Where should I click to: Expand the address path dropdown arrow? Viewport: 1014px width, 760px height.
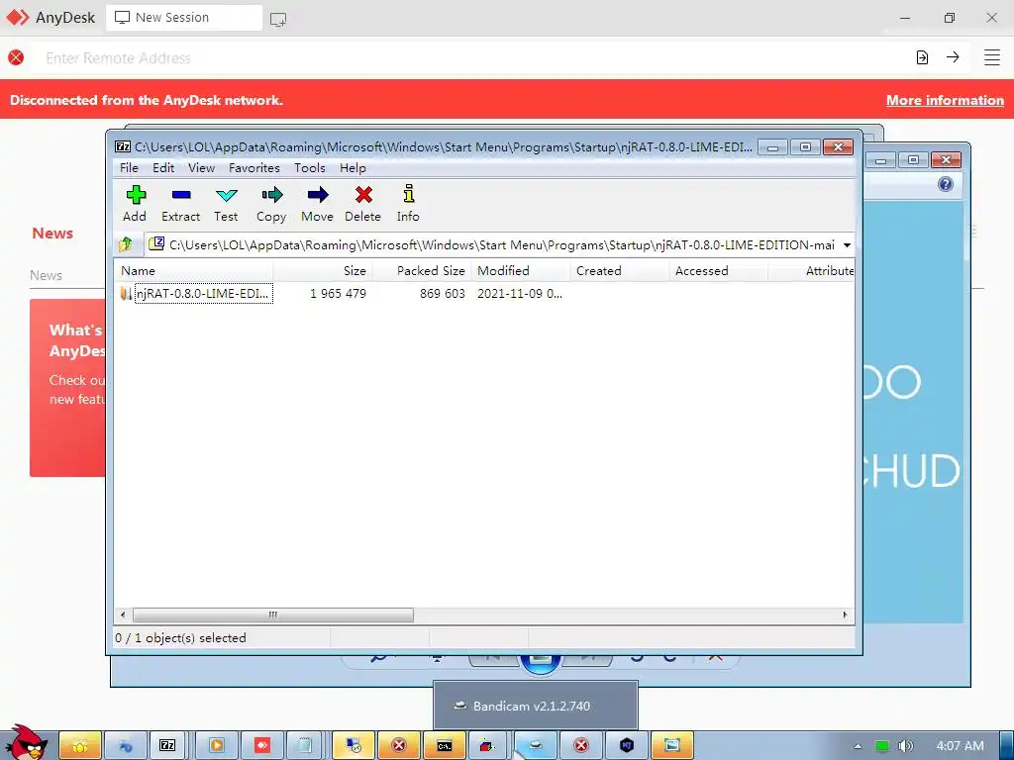(847, 245)
